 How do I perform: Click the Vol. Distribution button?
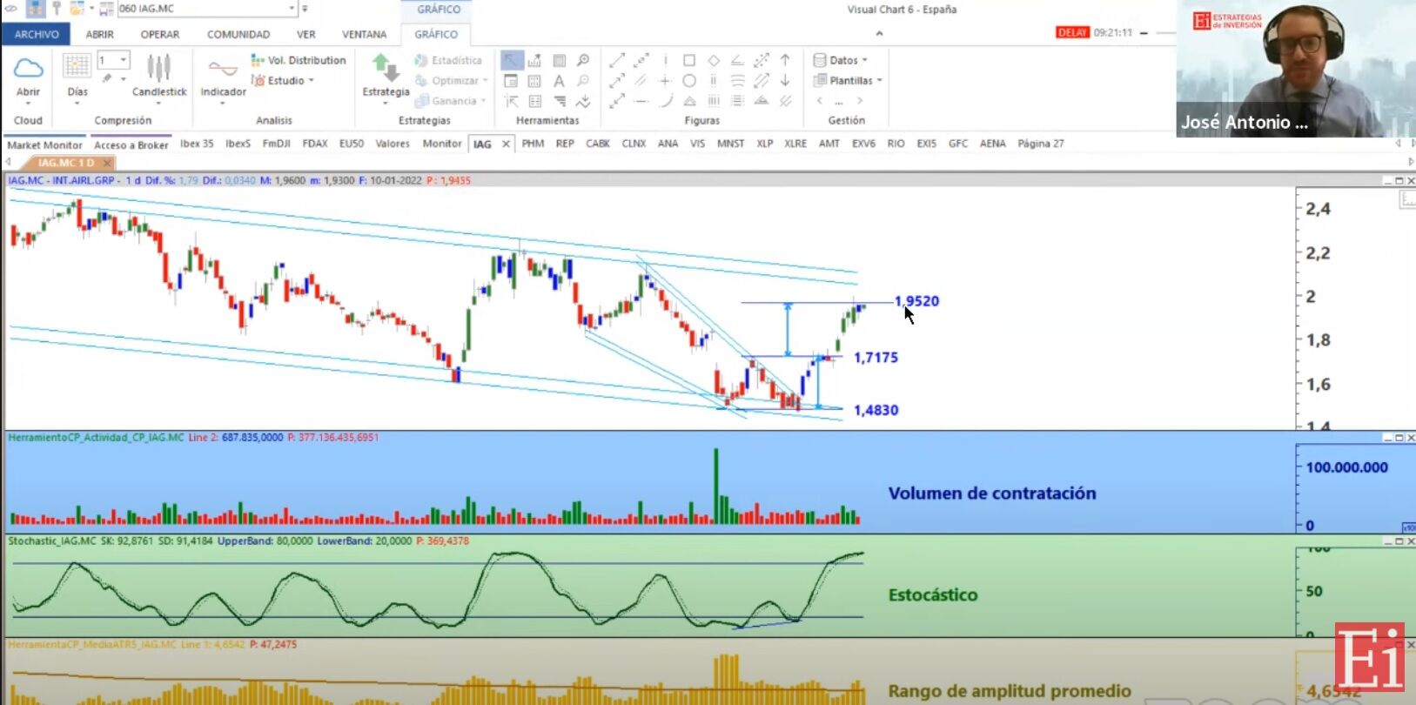point(299,60)
